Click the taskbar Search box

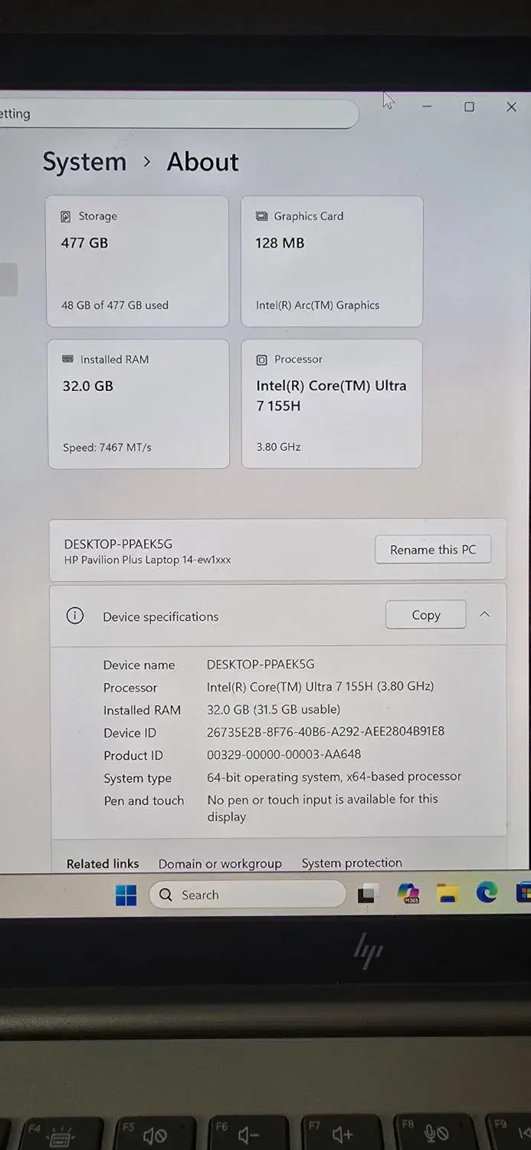[x=247, y=895]
